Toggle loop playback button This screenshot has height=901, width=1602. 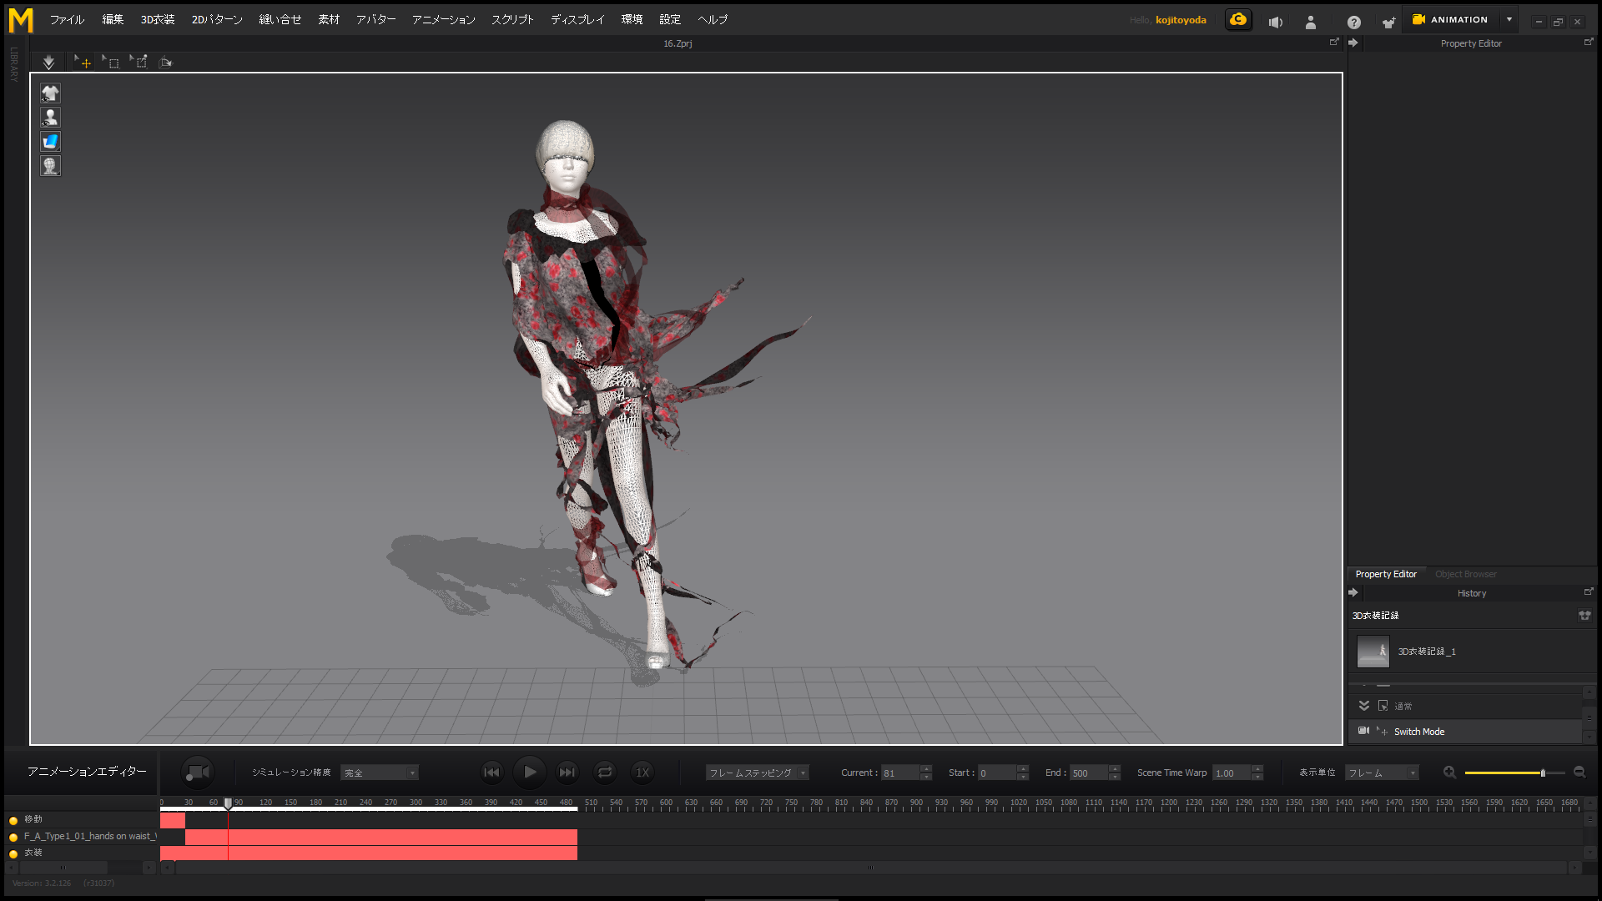pyautogui.click(x=605, y=773)
